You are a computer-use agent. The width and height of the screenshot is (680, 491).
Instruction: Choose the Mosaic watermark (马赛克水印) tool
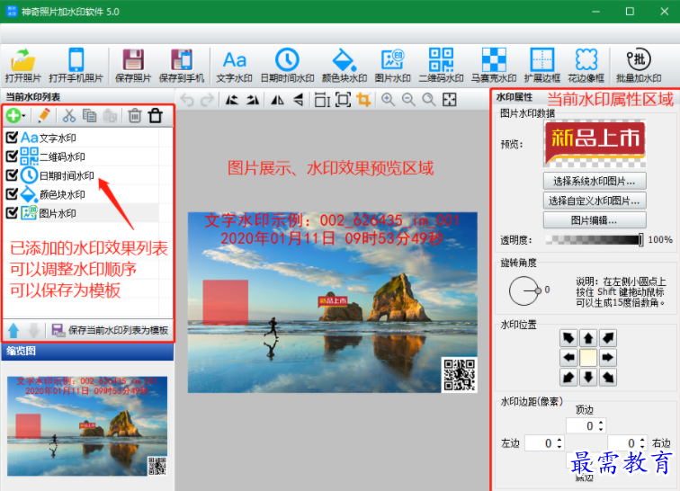coord(493,65)
